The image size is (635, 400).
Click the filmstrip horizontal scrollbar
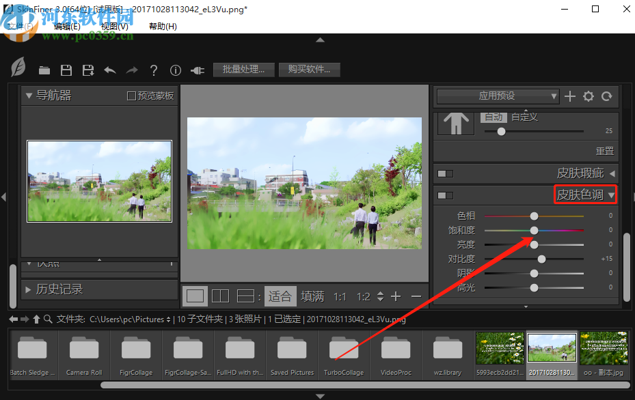(365, 385)
